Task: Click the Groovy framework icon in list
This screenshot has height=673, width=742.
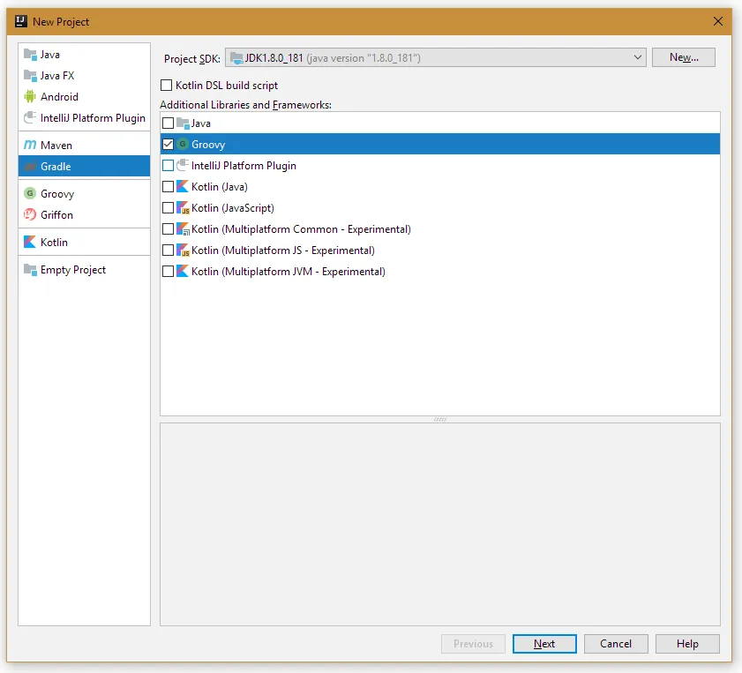Action: [x=182, y=145]
